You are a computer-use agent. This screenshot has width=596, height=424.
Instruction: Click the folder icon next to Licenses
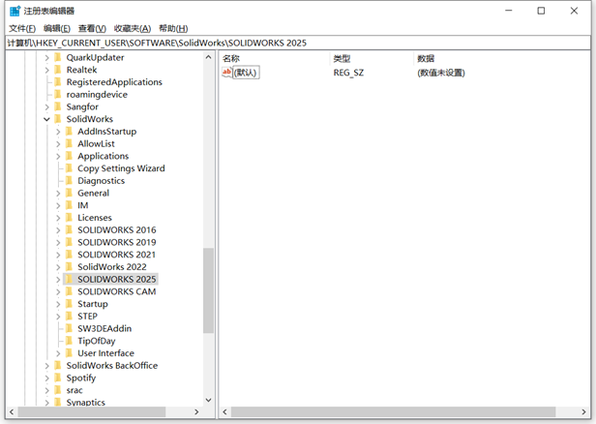(x=69, y=218)
